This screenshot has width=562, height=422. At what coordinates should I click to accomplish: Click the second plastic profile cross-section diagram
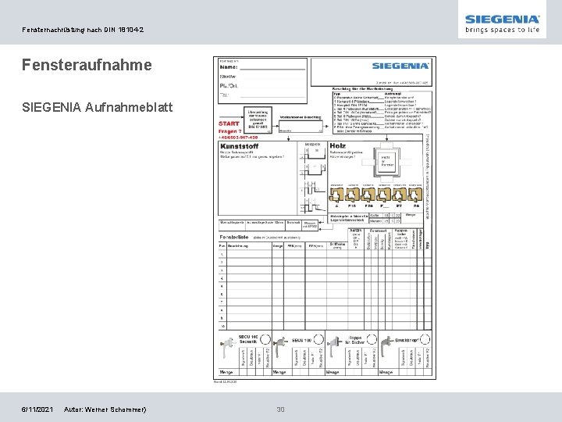pos(312,170)
